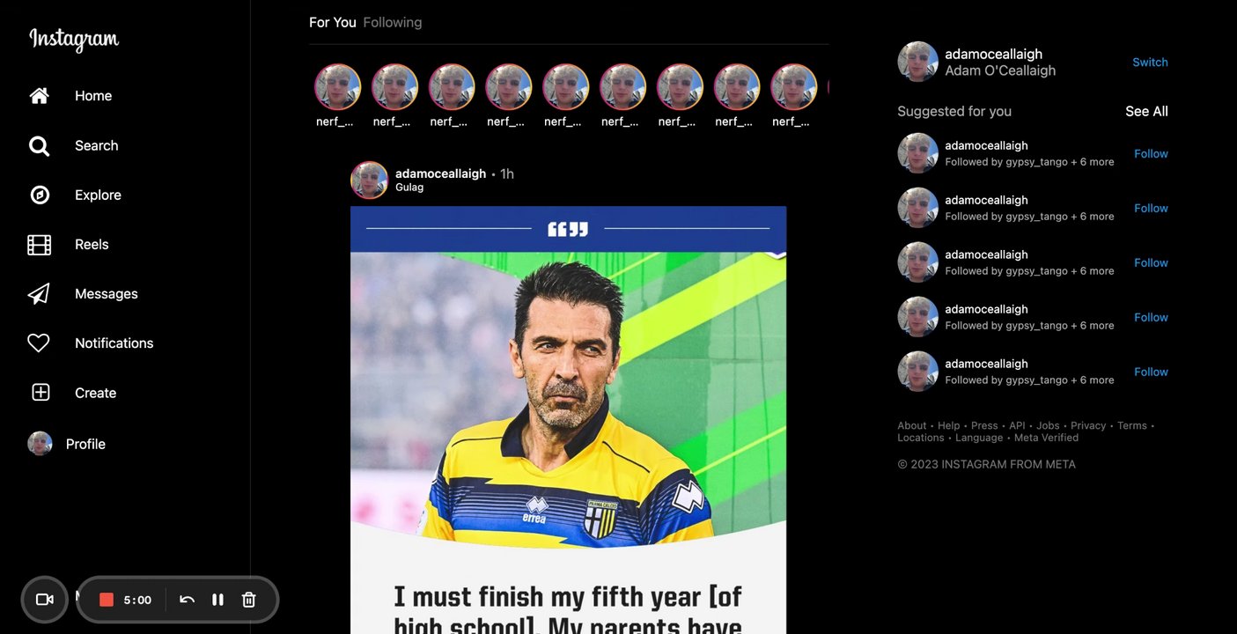The width and height of the screenshot is (1237, 634).
Task: Pause the screen recording
Action: pos(217,600)
